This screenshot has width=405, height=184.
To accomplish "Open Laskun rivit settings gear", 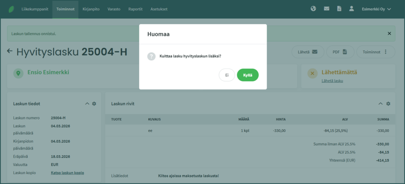I will [388, 104].
